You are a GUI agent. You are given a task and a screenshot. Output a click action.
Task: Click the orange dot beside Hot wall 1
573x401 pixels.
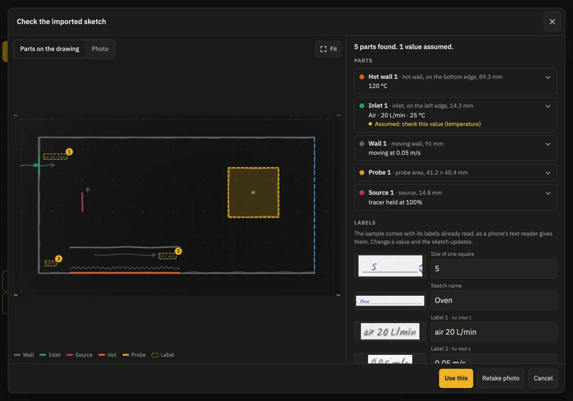coord(362,77)
